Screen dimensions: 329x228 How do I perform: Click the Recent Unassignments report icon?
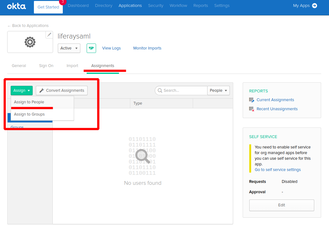(x=251, y=109)
